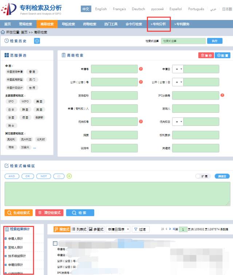Click the 执行 button
The image size is (233, 275).
[x=215, y=41]
